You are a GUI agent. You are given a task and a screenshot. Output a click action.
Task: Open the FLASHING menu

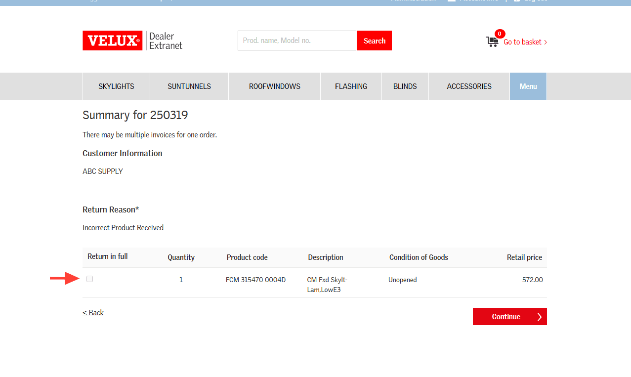click(x=351, y=86)
